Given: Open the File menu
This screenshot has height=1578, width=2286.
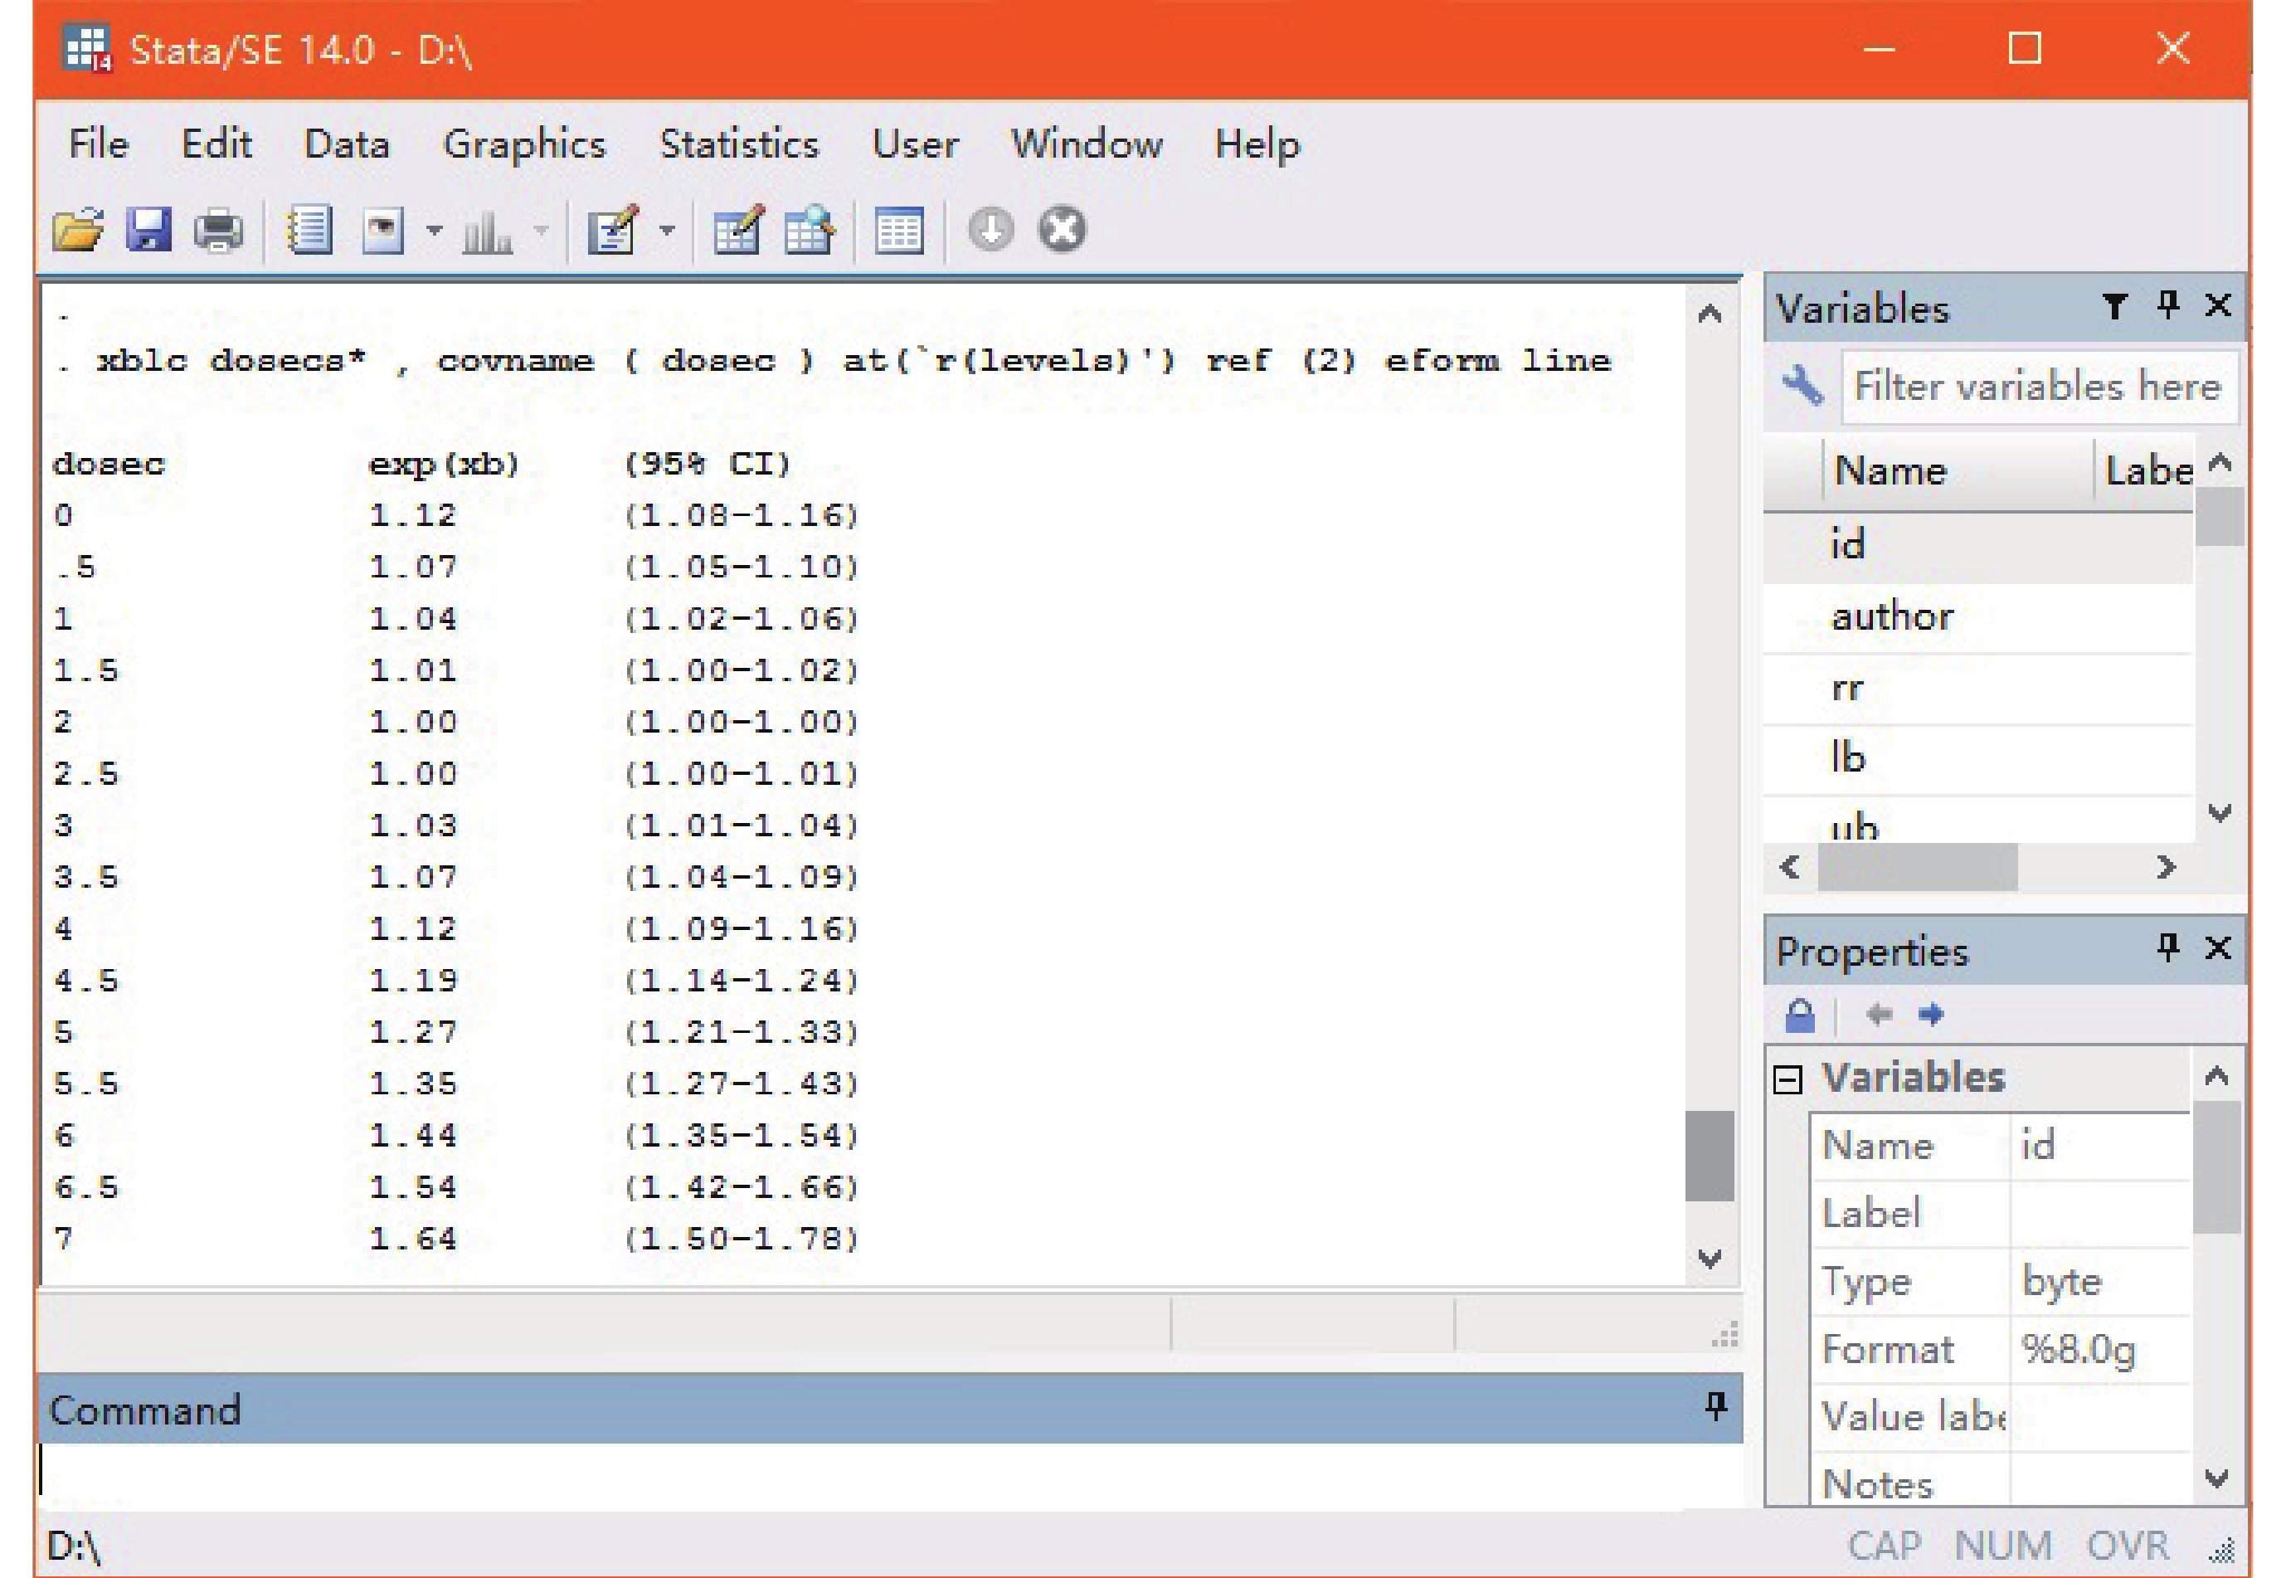Looking at the screenshot, I should [x=99, y=145].
